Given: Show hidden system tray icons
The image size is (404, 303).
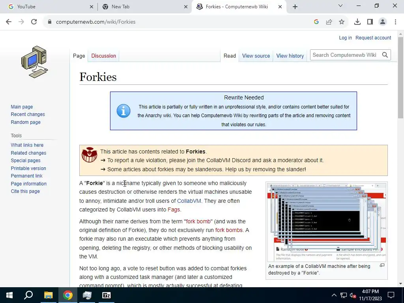Looking at the screenshot, I should coord(334,295).
